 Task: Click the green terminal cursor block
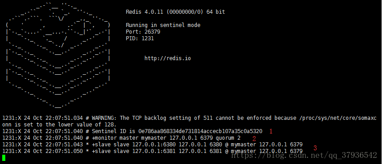coord(4,158)
